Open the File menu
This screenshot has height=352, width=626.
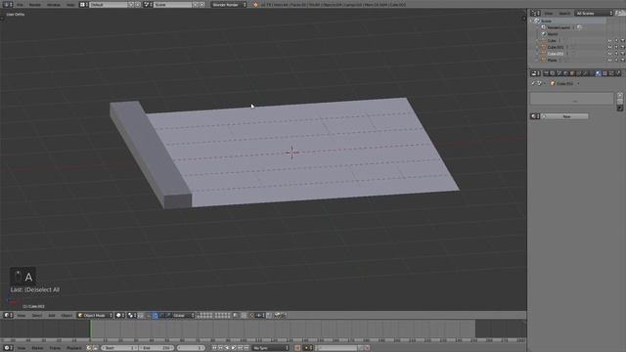click(20, 5)
